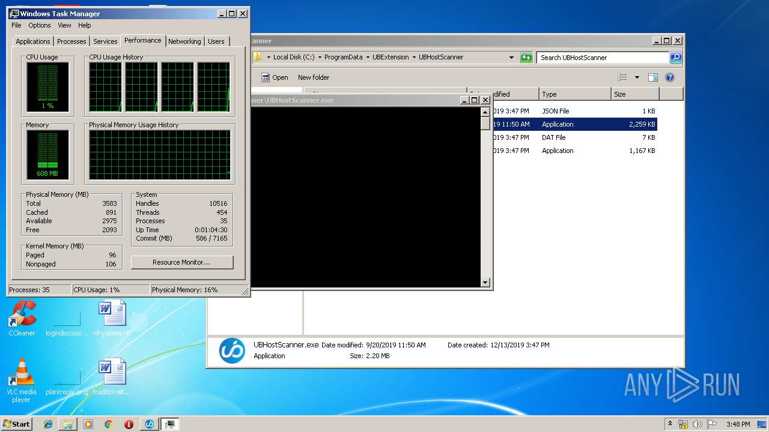Select Task Manager taskbar button
This screenshot has height=432, width=769.
coord(170,424)
